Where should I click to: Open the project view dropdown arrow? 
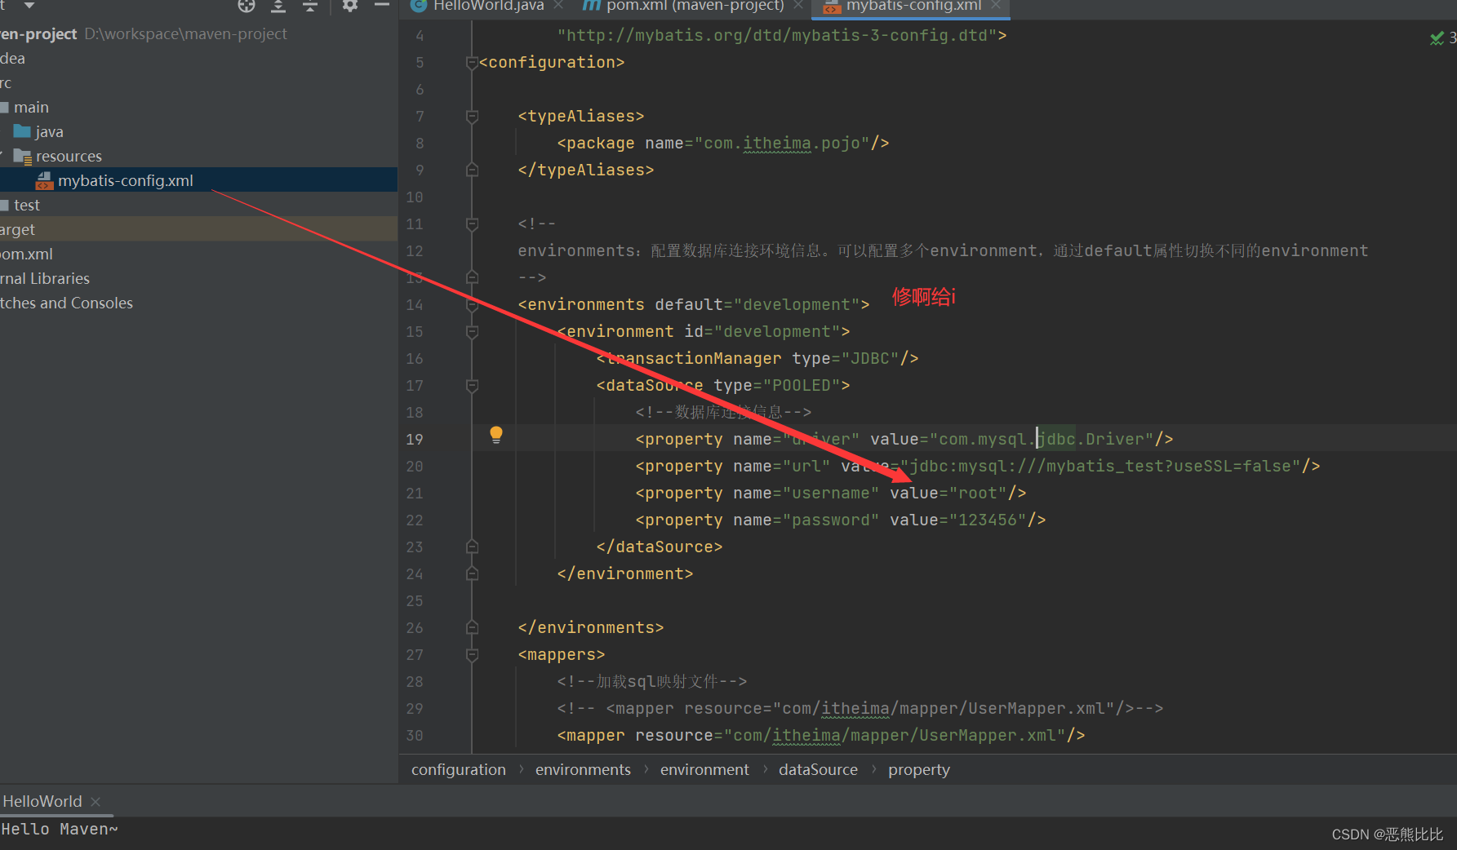(x=29, y=5)
